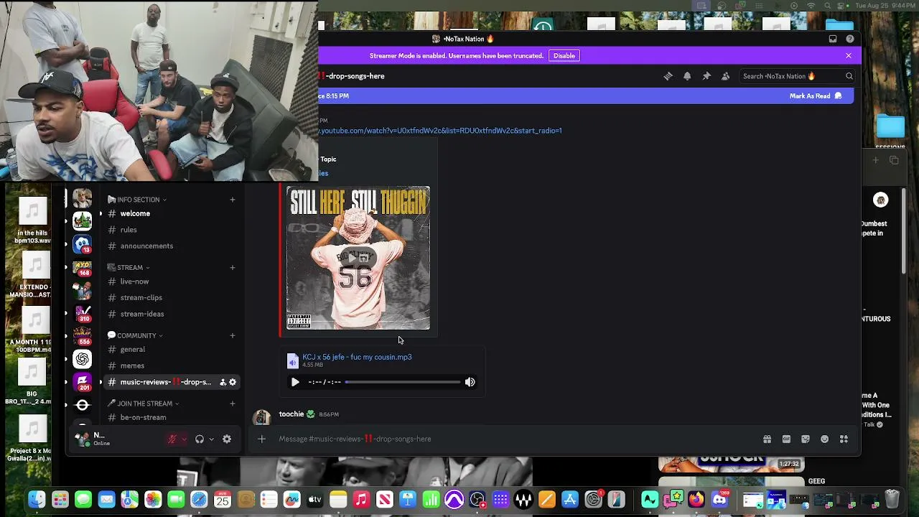Collapse the COMMUNITY category
The height and width of the screenshot is (517, 919).
pos(135,335)
